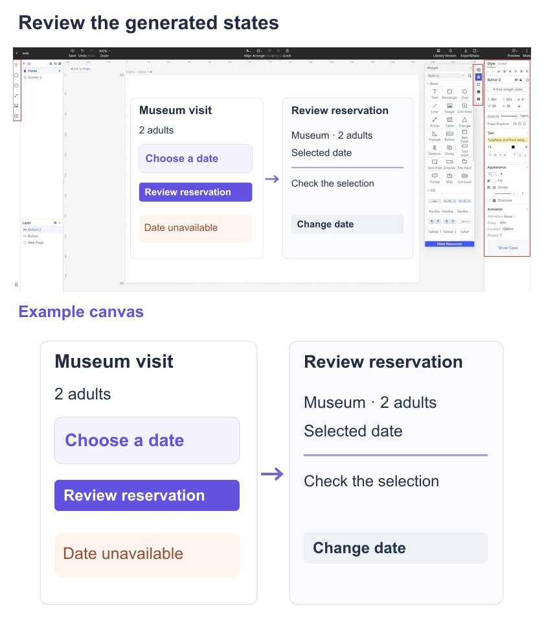Pick the Gesture widget

point(435,150)
